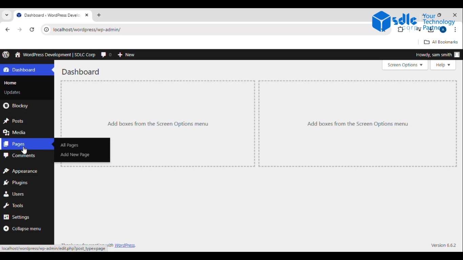Follow the WordPress footer link
This screenshot has width=463, height=260.
click(124, 245)
